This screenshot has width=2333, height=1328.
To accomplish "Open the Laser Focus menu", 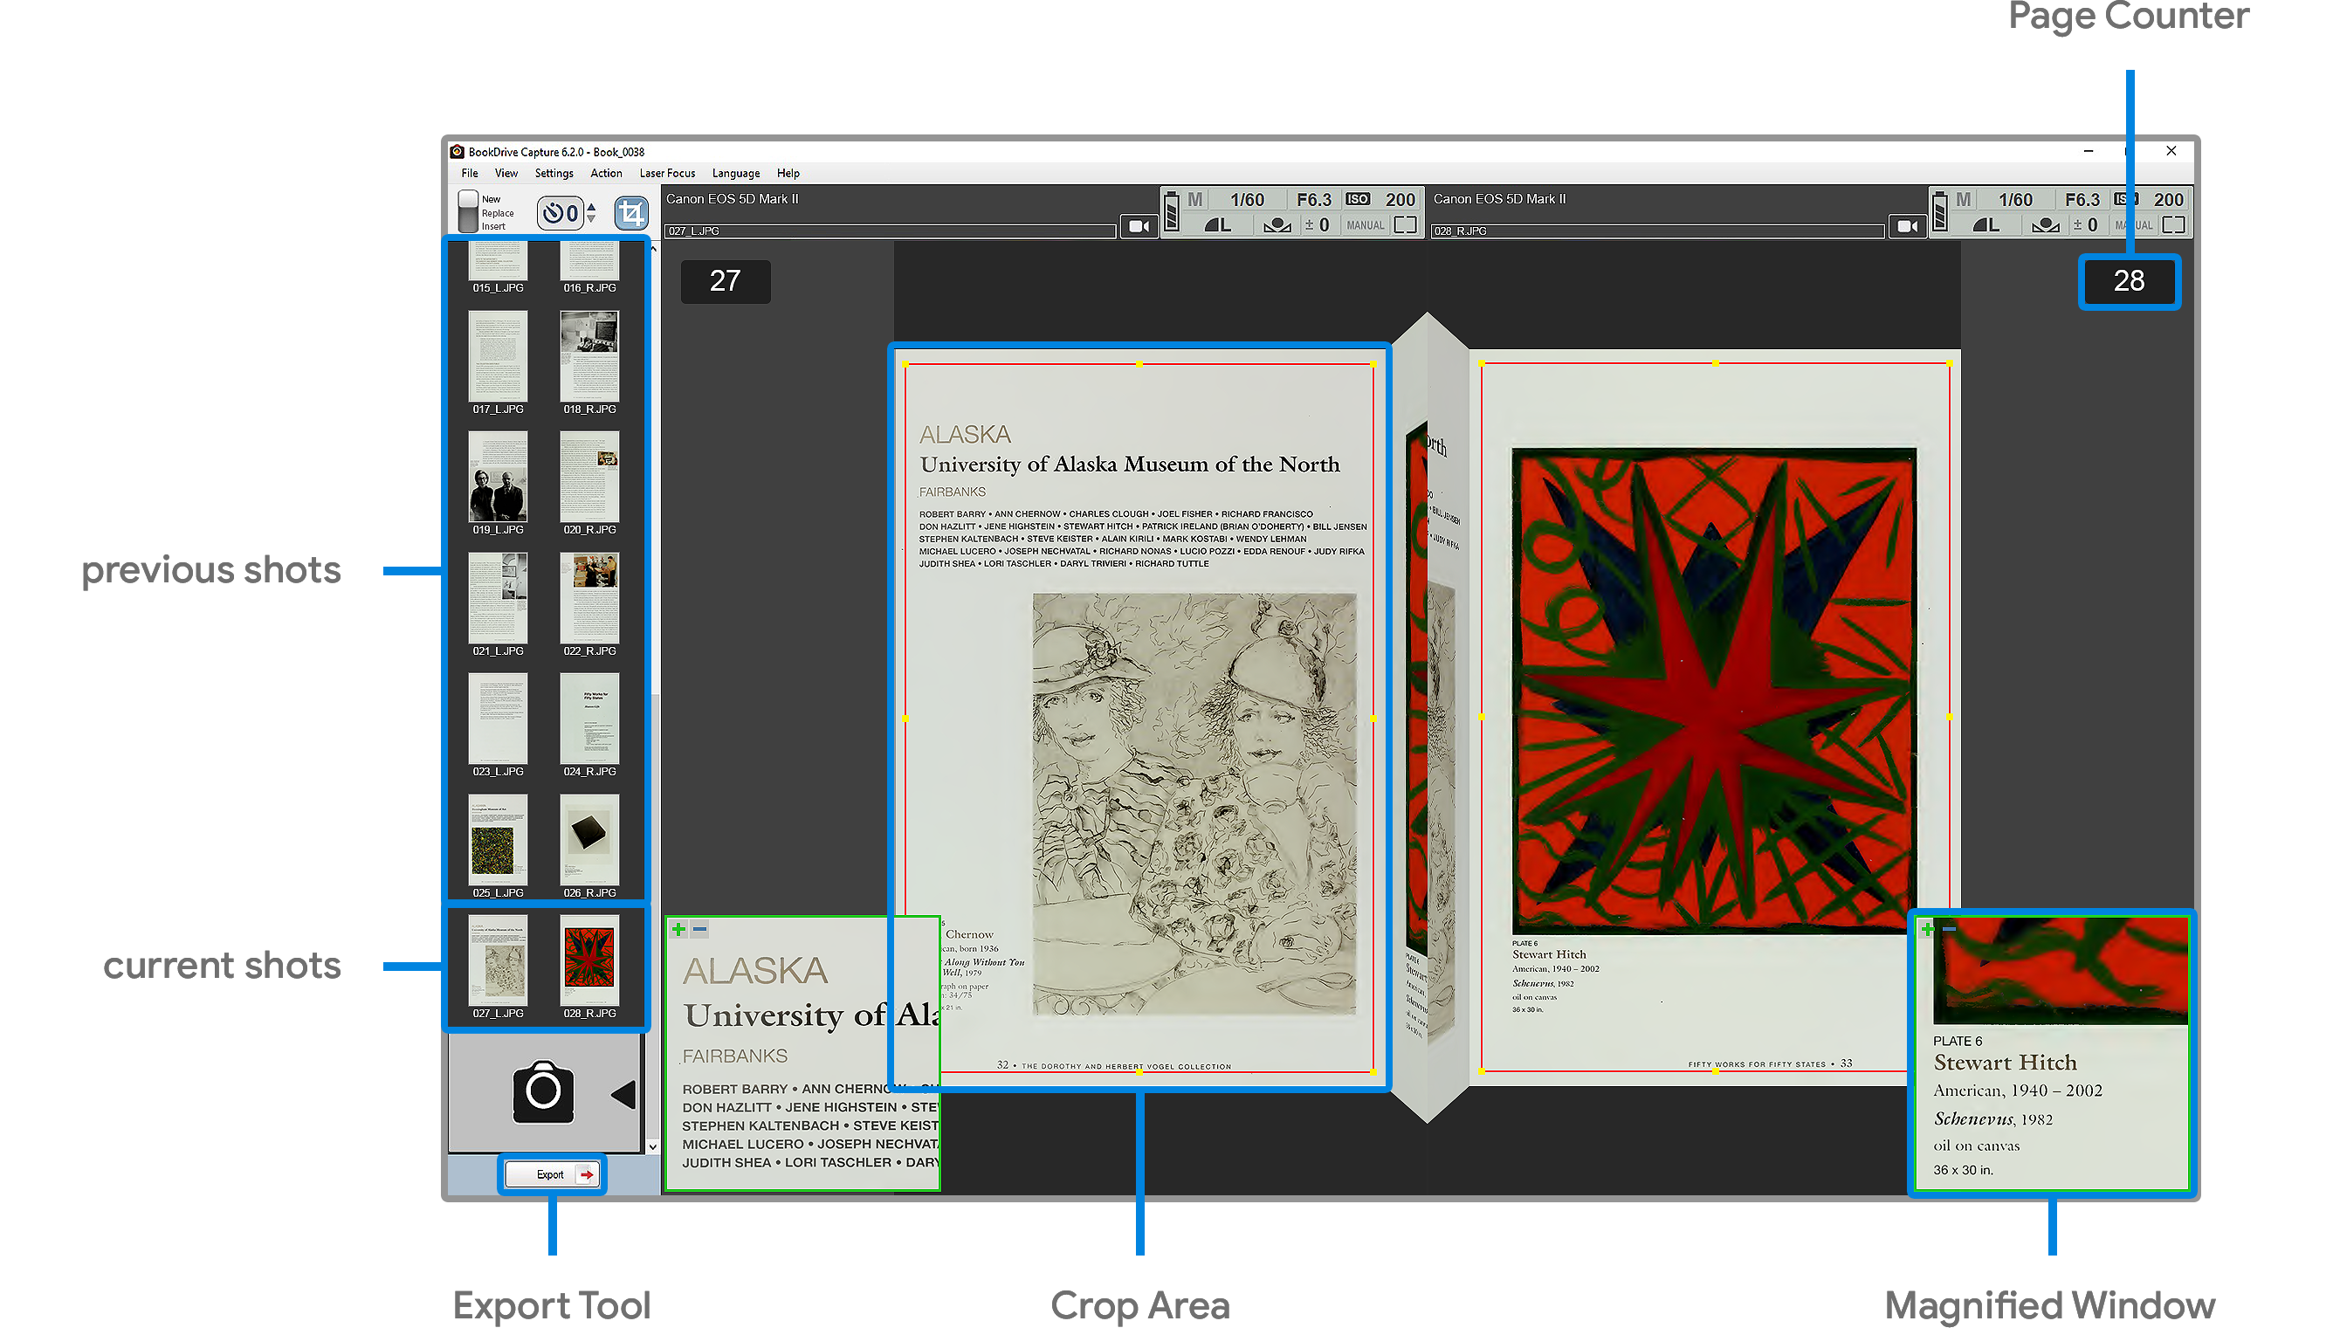I will (667, 172).
